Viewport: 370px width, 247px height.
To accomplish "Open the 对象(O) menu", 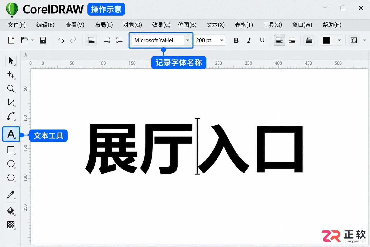I will (x=132, y=25).
